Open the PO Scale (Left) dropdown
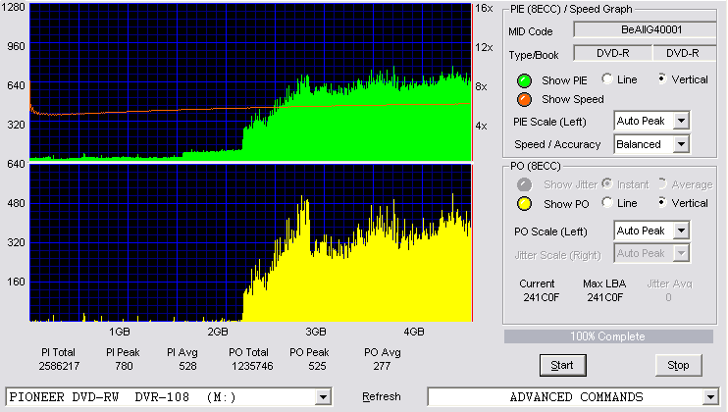 pyautogui.click(x=681, y=231)
